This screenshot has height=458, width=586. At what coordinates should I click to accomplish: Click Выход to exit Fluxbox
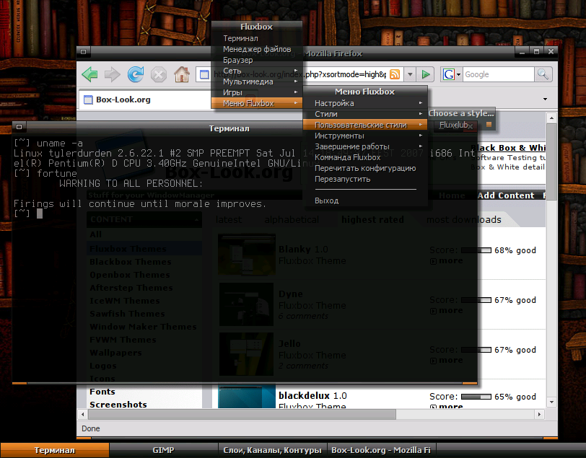pyautogui.click(x=365, y=201)
